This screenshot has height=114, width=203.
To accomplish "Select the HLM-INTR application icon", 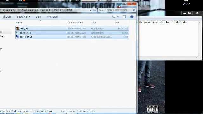I will coord(18,33).
